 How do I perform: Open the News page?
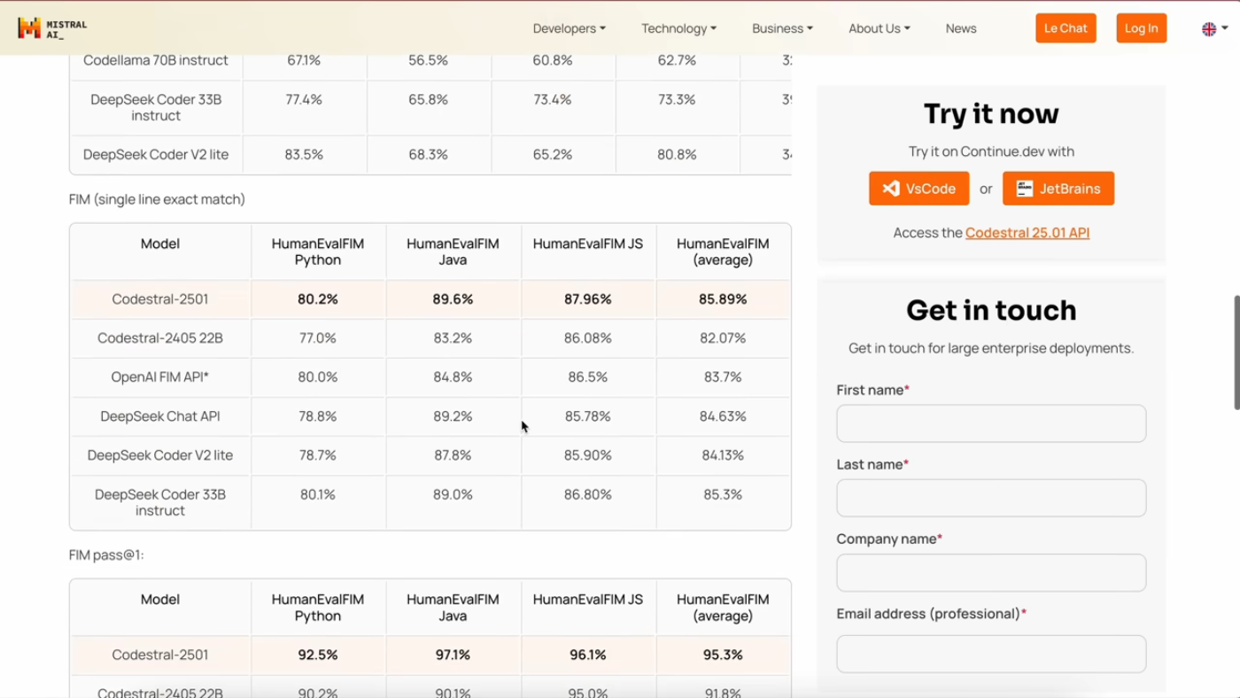tap(961, 28)
